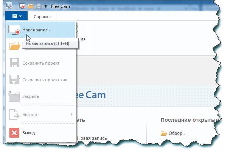Click the floppy icon beside Сохранить проект
The image size is (233, 161).
(x=14, y=63)
